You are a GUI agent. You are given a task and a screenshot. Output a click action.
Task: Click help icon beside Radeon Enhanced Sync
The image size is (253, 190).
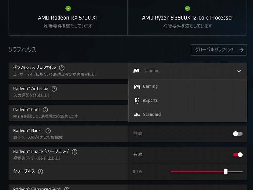tap(66, 189)
